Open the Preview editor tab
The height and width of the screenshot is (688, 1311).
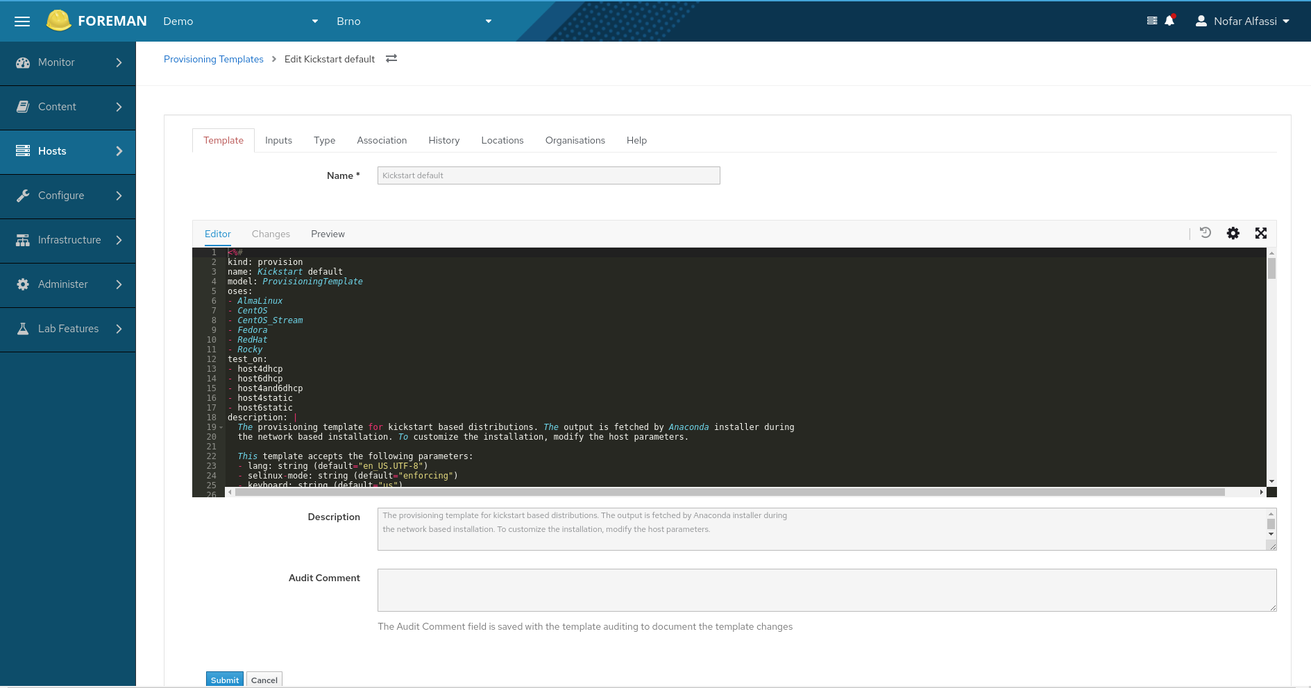(x=328, y=234)
